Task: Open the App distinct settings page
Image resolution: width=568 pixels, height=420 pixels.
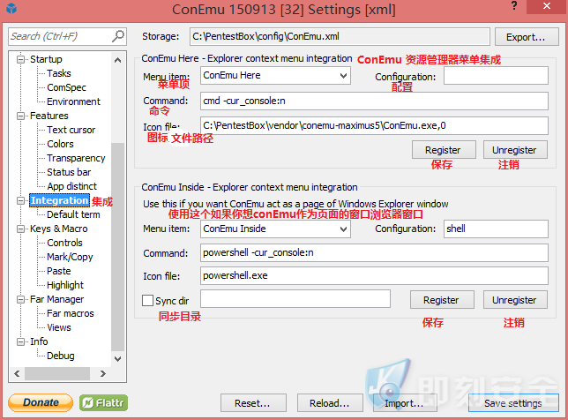Action: 71,186
